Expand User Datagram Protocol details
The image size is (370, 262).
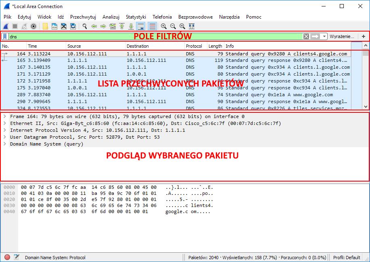[5, 137]
